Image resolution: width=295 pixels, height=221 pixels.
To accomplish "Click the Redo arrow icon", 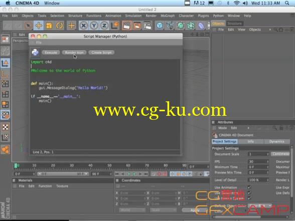I will pos(18,26).
